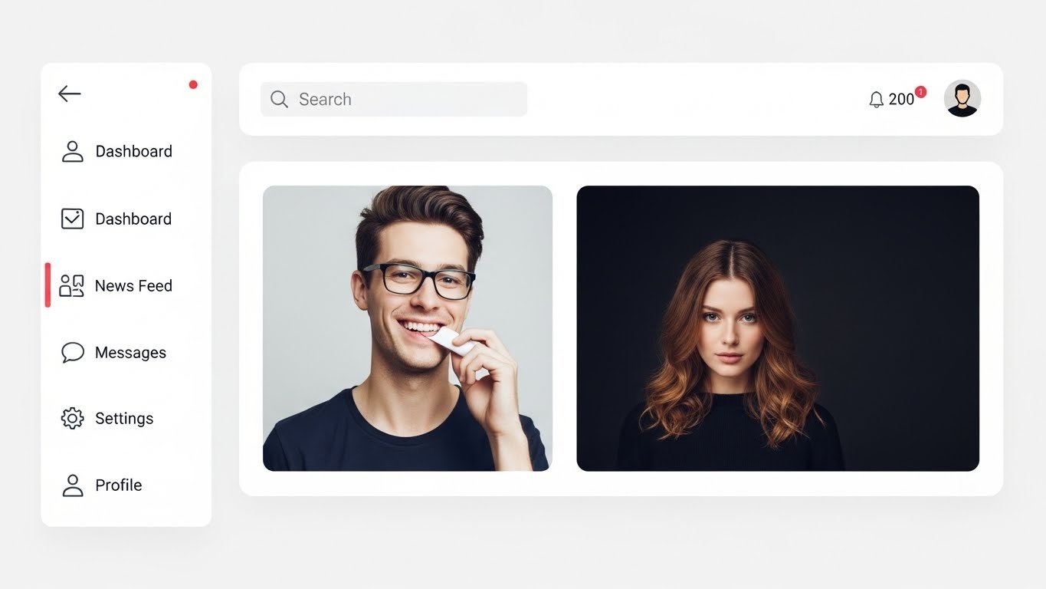1046x589 pixels.
Task: Open the Profile menu label
Action: click(119, 485)
